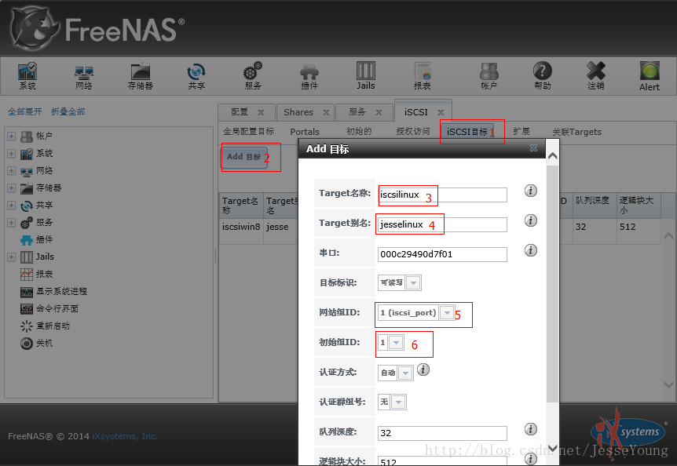Open the 报表 (Reporting) toolbar icon

click(x=423, y=76)
